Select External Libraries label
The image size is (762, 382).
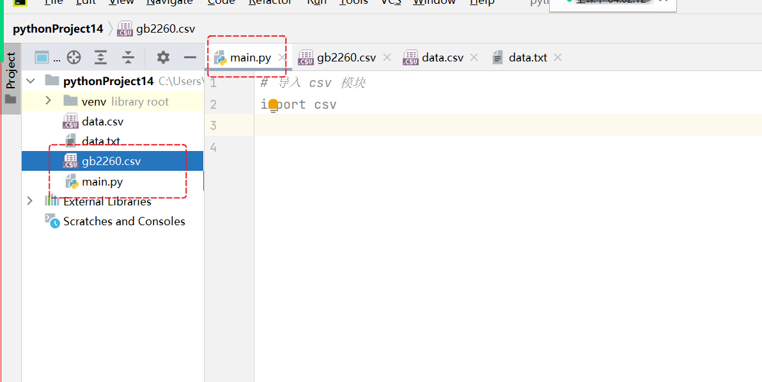click(107, 202)
